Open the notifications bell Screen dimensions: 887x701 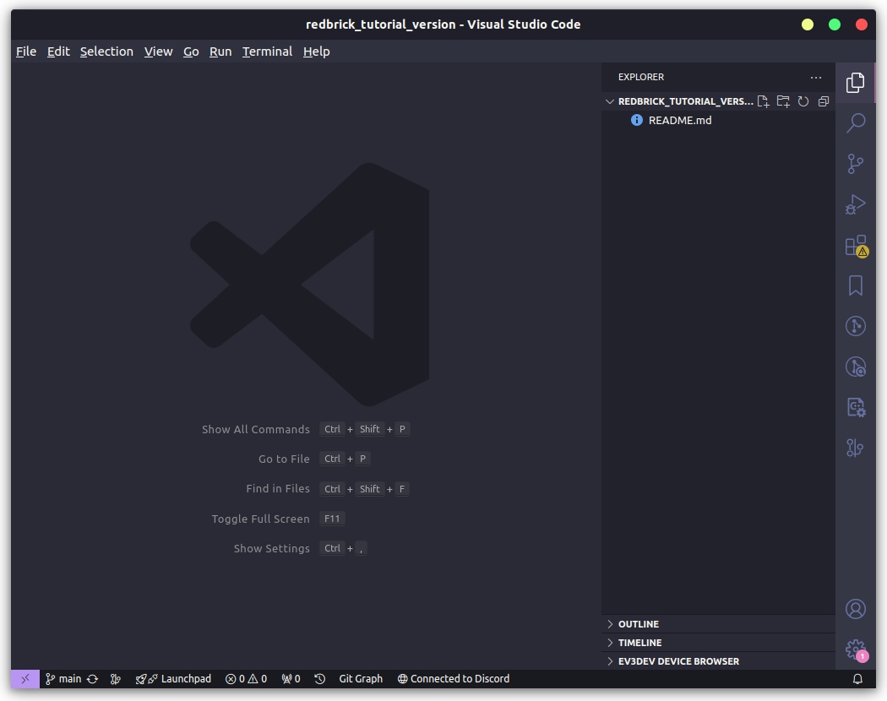click(857, 679)
